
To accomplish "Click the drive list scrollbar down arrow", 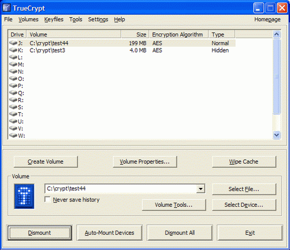I will (276, 135).
